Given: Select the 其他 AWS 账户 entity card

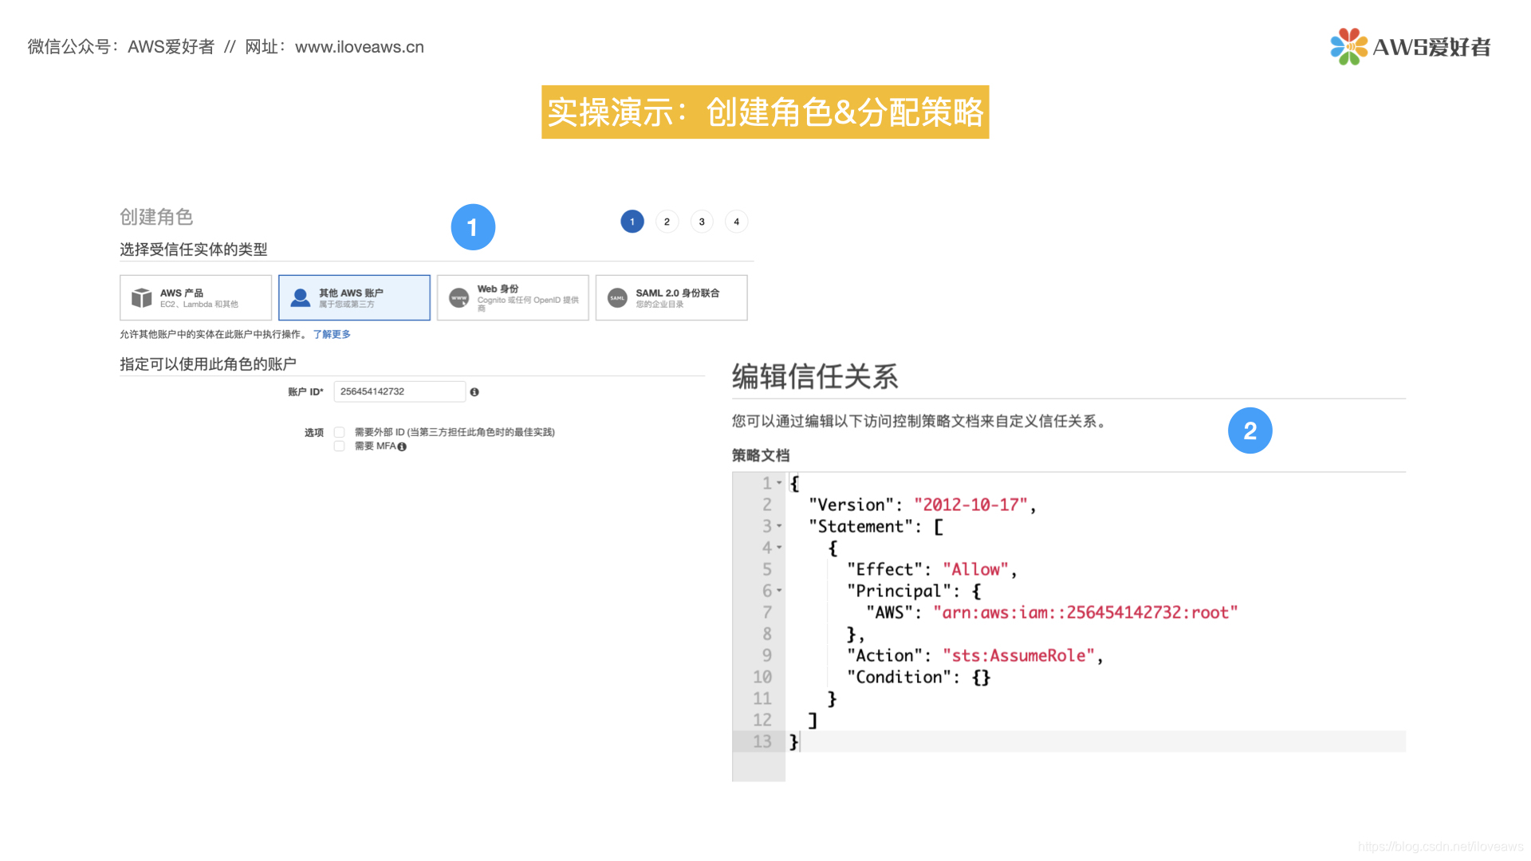Looking at the screenshot, I should click(x=354, y=297).
